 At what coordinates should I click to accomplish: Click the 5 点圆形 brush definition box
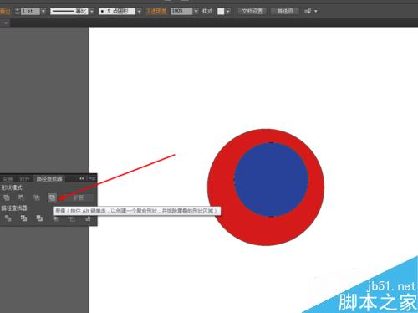pyautogui.click(x=117, y=11)
